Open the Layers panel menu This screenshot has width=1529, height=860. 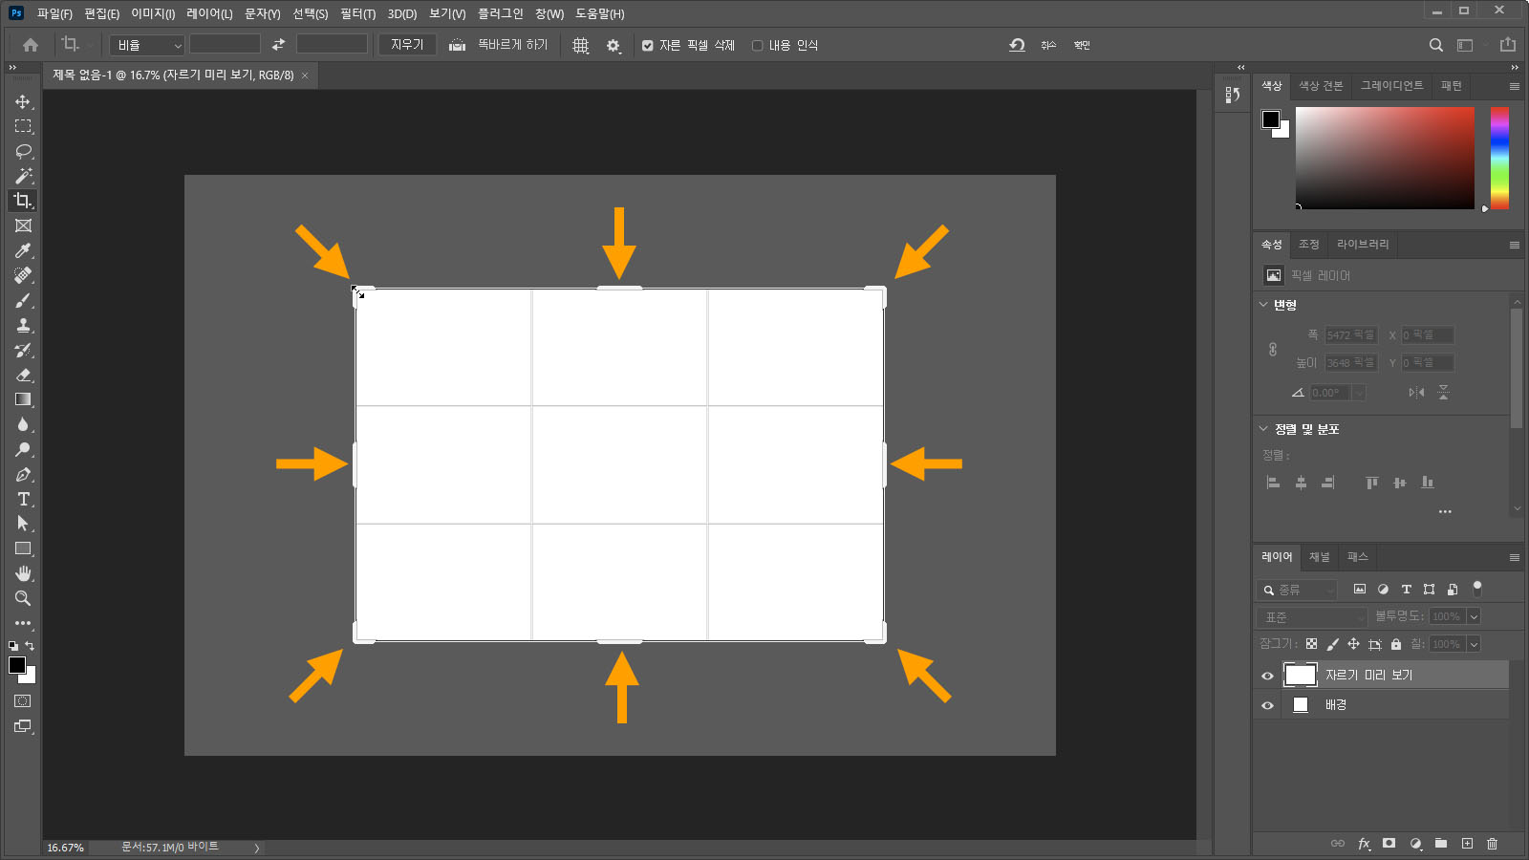pyautogui.click(x=1514, y=557)
